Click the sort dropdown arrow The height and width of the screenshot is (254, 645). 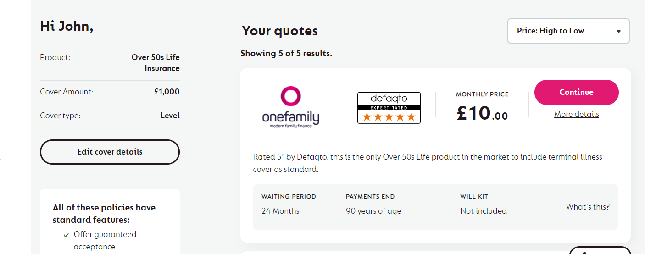point(618,32)
